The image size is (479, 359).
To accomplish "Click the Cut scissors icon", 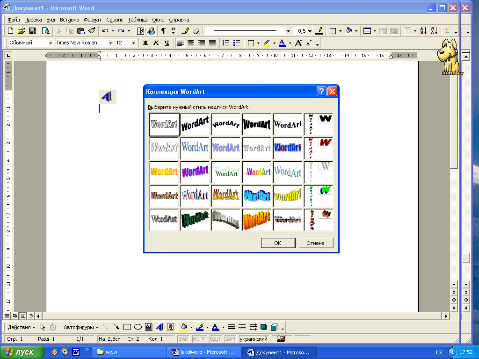I will coord(59,31).
